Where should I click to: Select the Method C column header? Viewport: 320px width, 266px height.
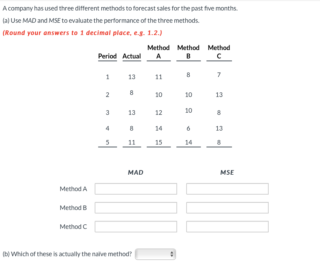[219, 52]
